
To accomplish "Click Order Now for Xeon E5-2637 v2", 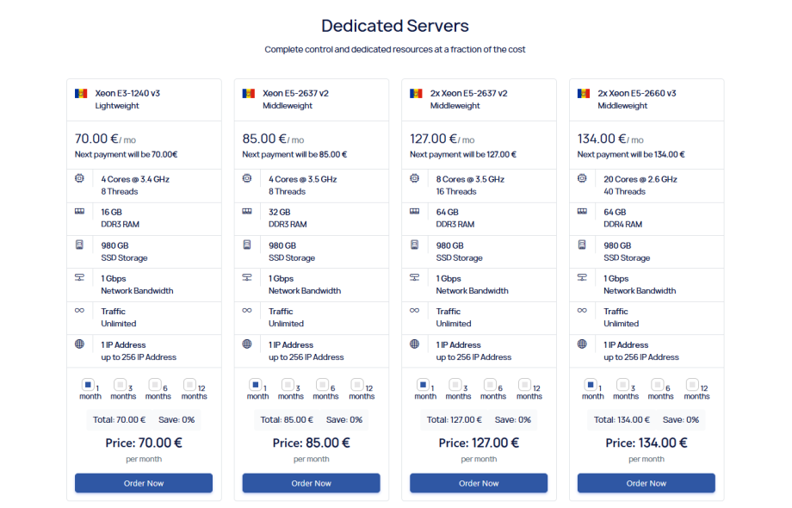I will coord(311,483).
